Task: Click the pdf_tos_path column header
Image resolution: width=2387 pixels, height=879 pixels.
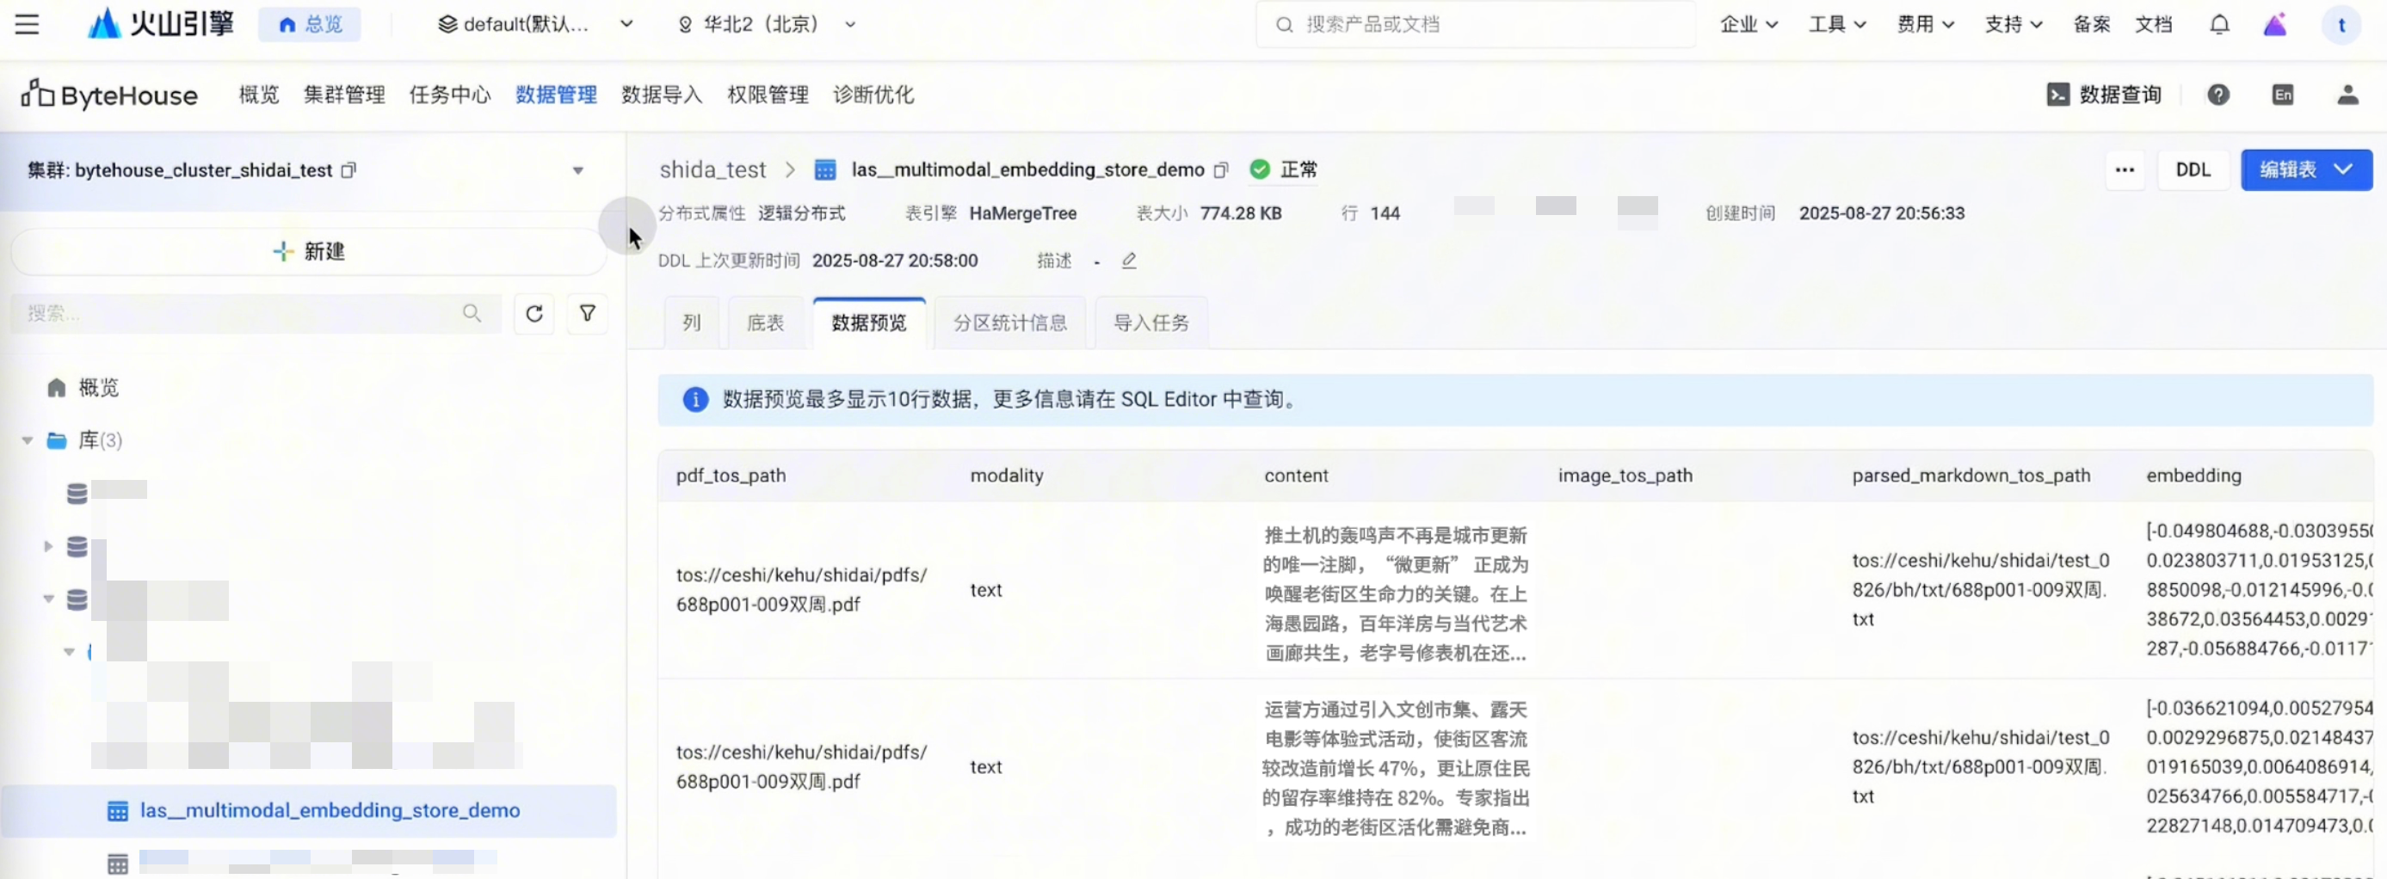Action: [731, 476]
